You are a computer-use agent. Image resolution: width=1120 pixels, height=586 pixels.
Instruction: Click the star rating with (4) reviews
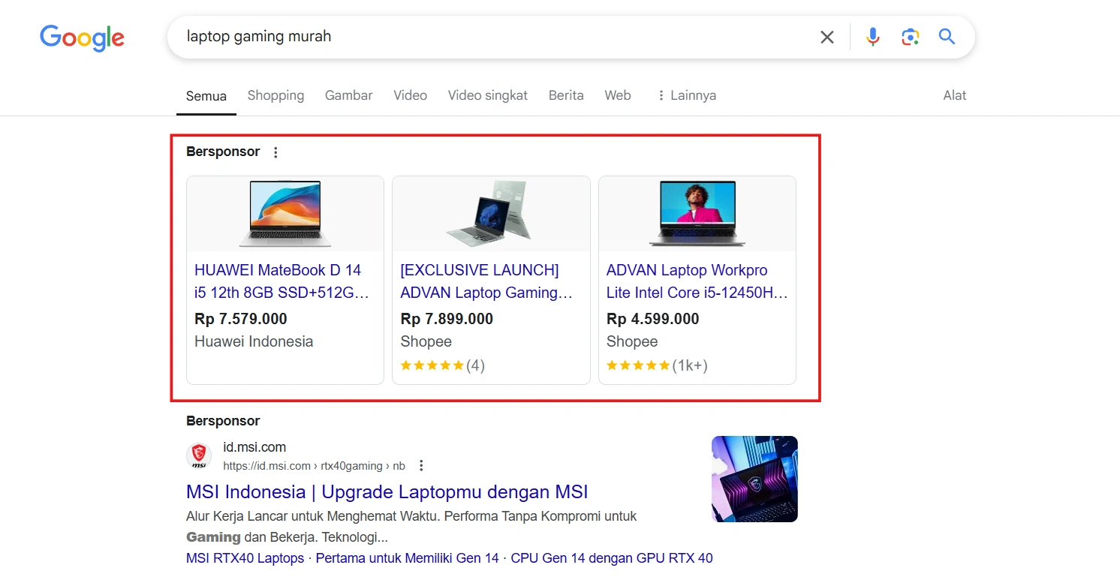pyautogui.click(x=443, y=365)
